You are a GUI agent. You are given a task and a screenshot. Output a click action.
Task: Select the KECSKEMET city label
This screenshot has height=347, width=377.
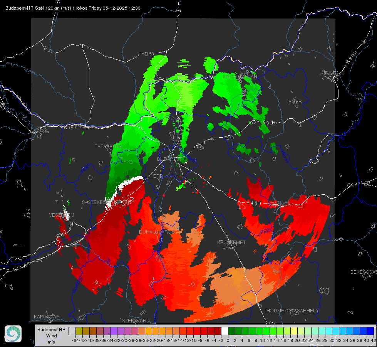pyautogui.click(x=231, y=242)
